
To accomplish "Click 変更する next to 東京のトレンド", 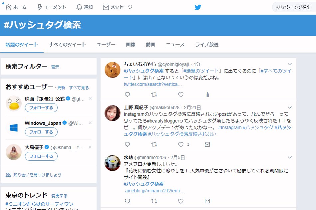I will pos(59,196).
